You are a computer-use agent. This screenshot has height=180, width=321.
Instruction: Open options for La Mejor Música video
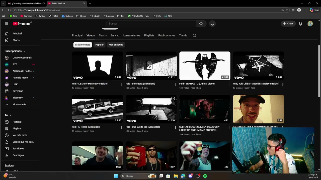pyautogui.click(x=122, y=84)
